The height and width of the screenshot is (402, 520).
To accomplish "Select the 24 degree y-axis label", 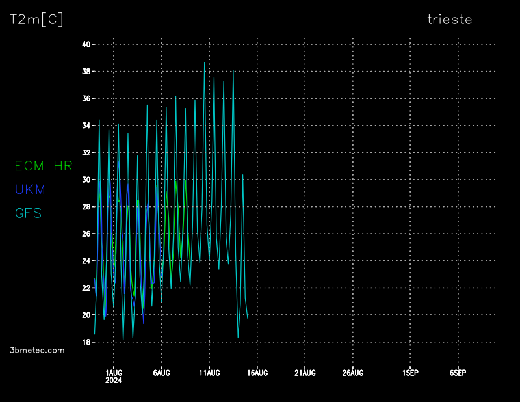I will point(86,261).
